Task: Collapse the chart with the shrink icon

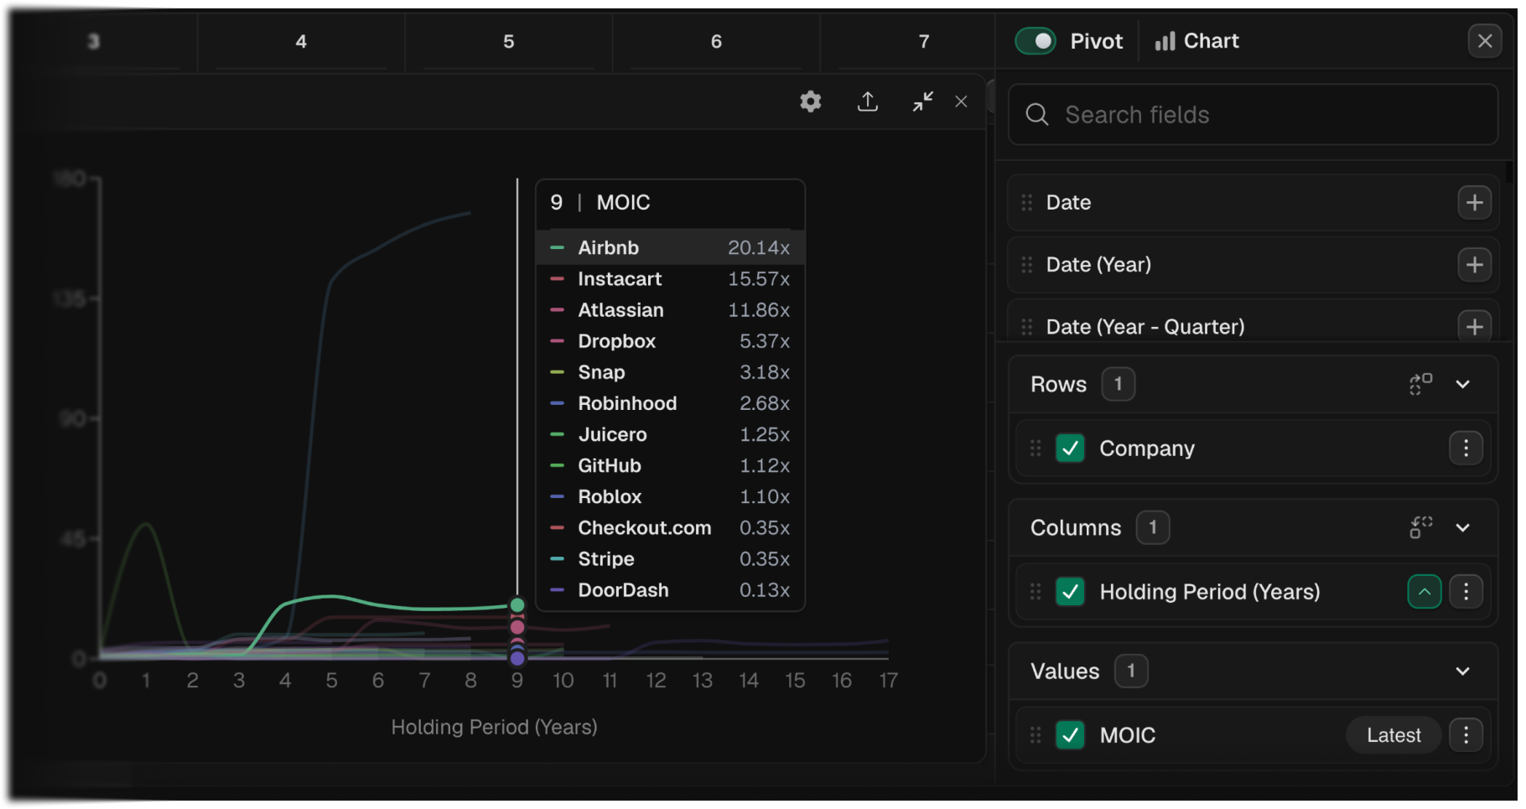Action: tap(922, 101)
